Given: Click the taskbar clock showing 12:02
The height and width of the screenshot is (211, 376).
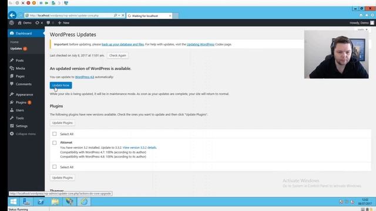Looking at the screenshot, I should click(365, 202).
